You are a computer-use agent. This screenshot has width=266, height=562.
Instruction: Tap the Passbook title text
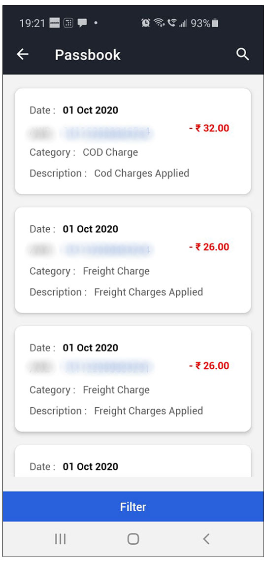click(x=88, y=55)
